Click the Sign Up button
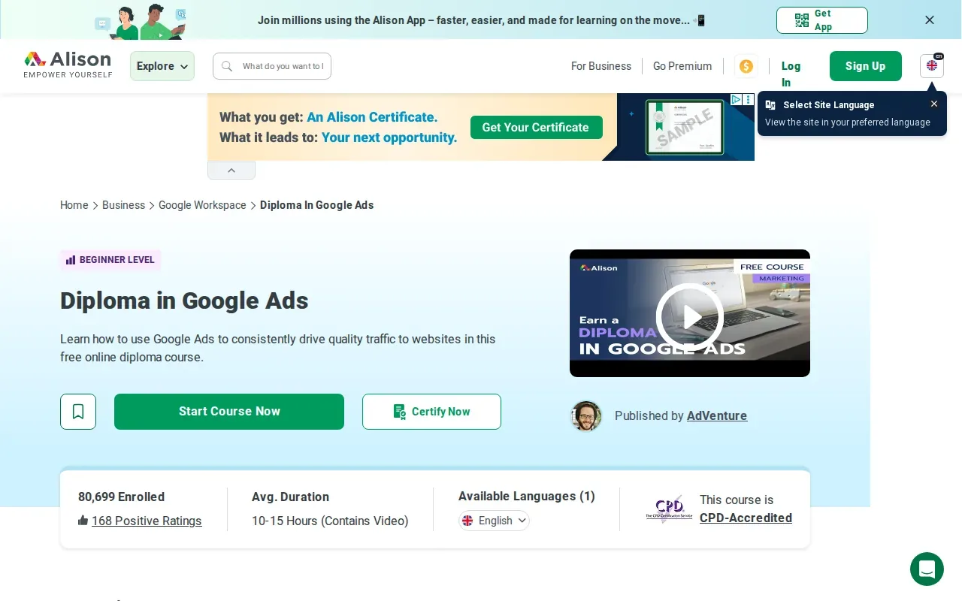Screen dimensions: 962x601 tap(866, 66)
